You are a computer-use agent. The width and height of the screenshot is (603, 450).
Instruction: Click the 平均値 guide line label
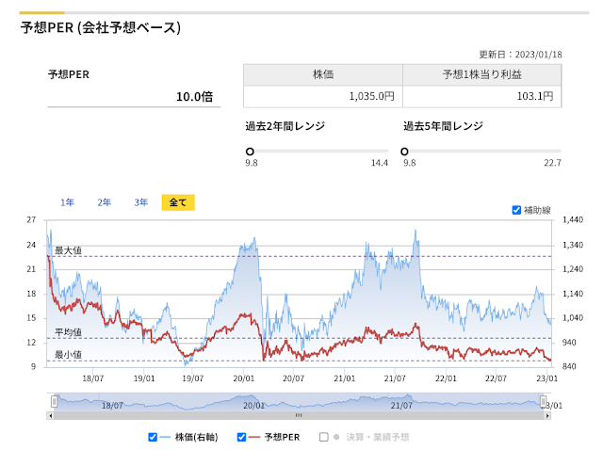[68, 332]
